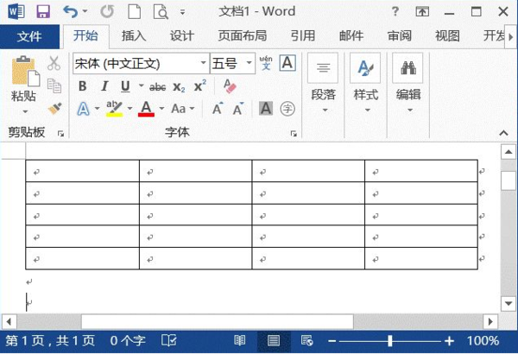Image resolution: width=518 pixels, height=354 pixels.
Task: Expand highlight color options arrow
Action: click(129, 109)
